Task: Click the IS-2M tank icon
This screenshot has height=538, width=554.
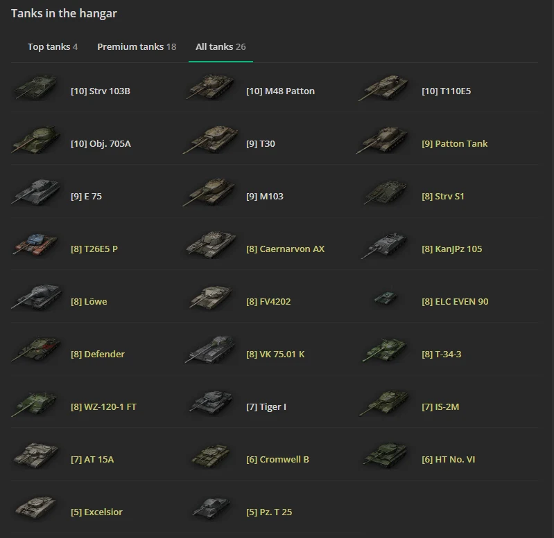Action: pos(384,402)
